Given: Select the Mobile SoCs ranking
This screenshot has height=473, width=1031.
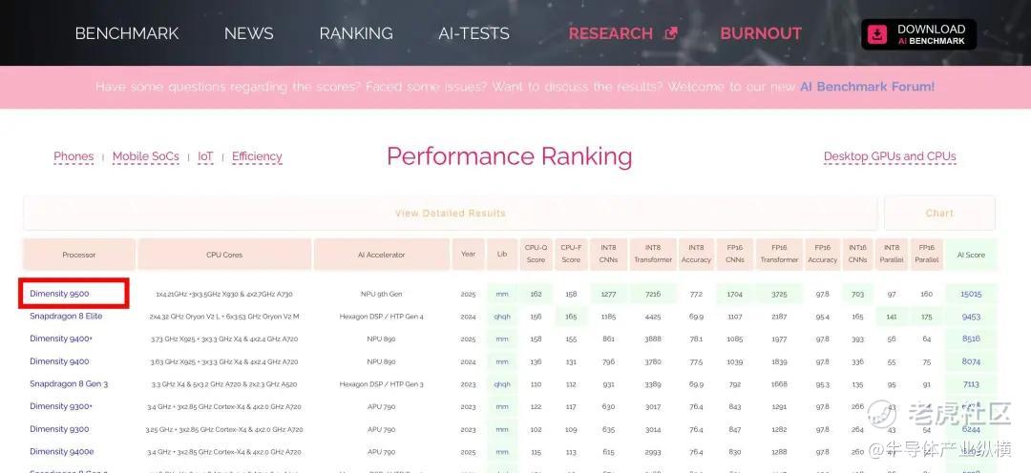Looking at the screenshot, I should (x=145, y=156).
